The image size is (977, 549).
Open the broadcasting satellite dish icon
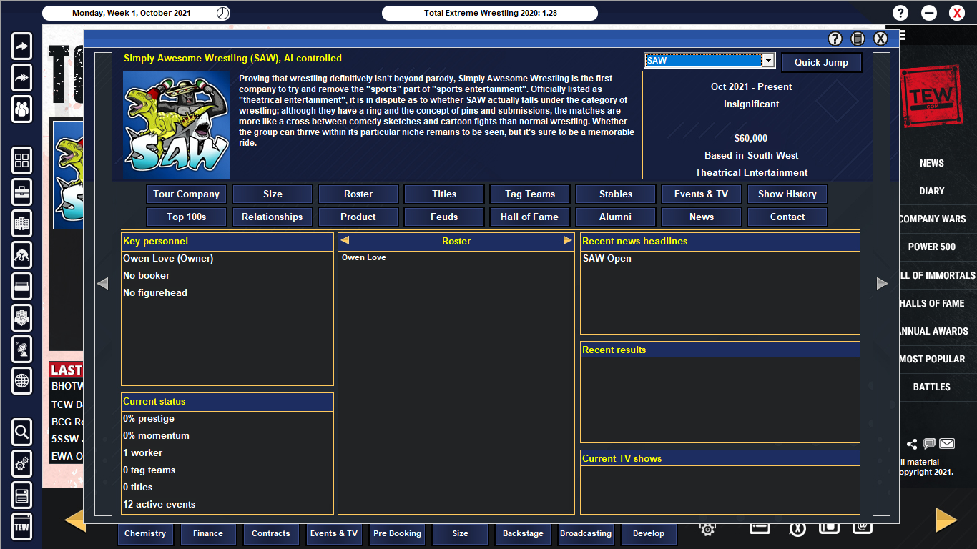[x=21, y=350]
